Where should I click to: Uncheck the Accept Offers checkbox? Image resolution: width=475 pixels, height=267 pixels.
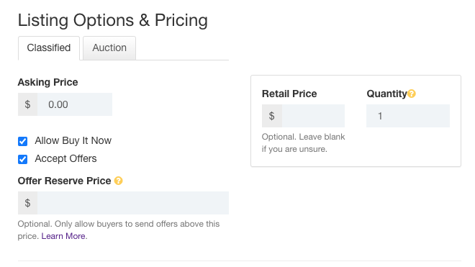[23, 159]
